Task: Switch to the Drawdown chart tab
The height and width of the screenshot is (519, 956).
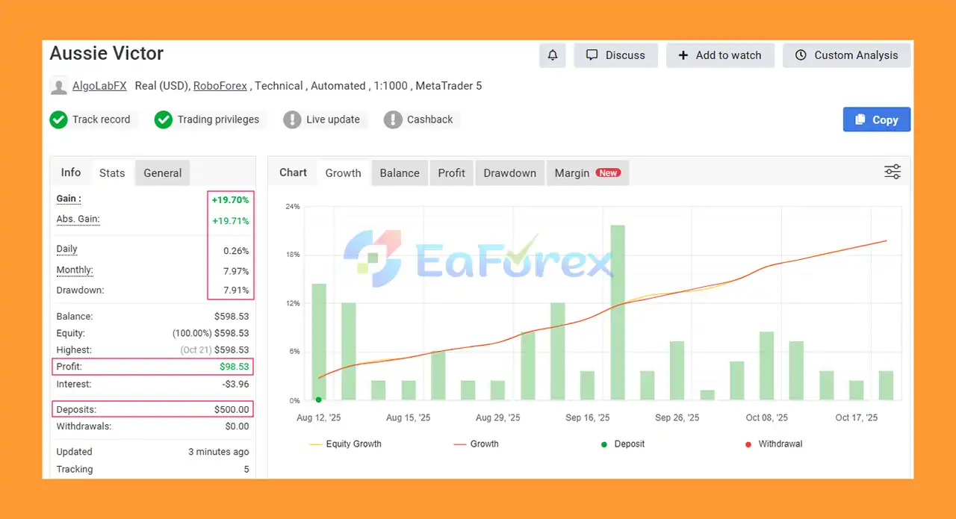Action: point(509,173)
